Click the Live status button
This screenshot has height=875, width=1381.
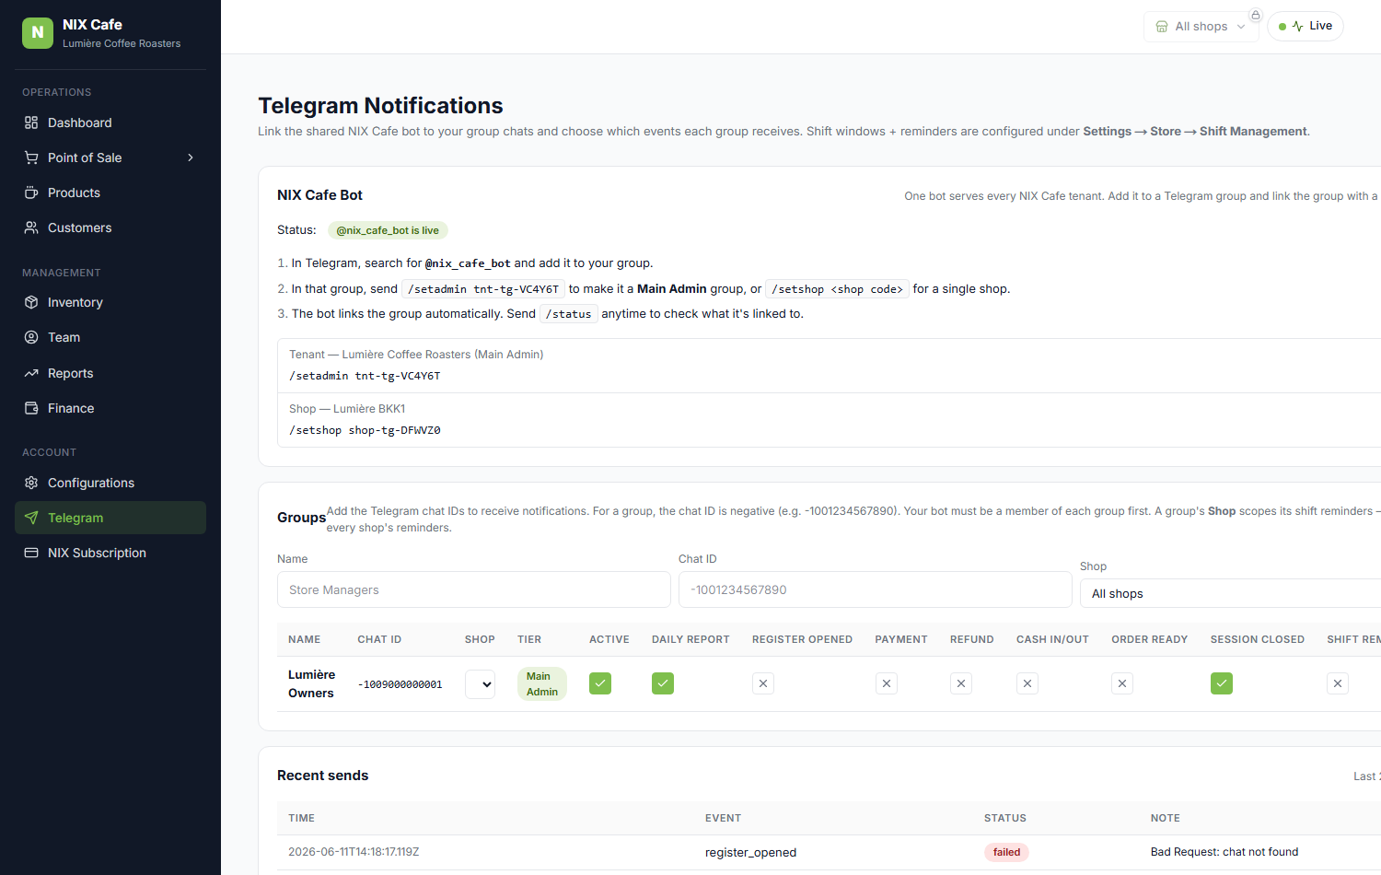1306,26
